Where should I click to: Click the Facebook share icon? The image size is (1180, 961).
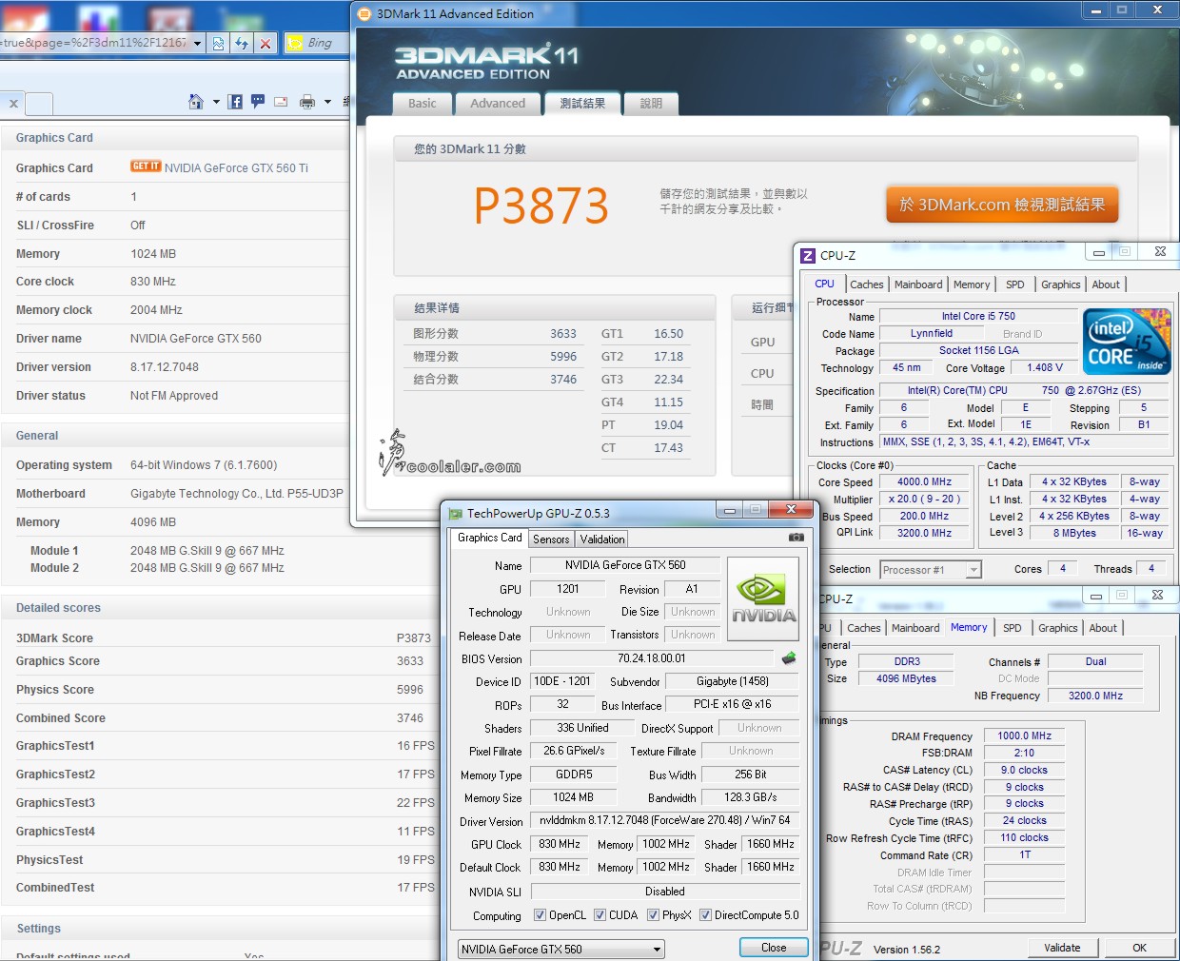point(235,102)
